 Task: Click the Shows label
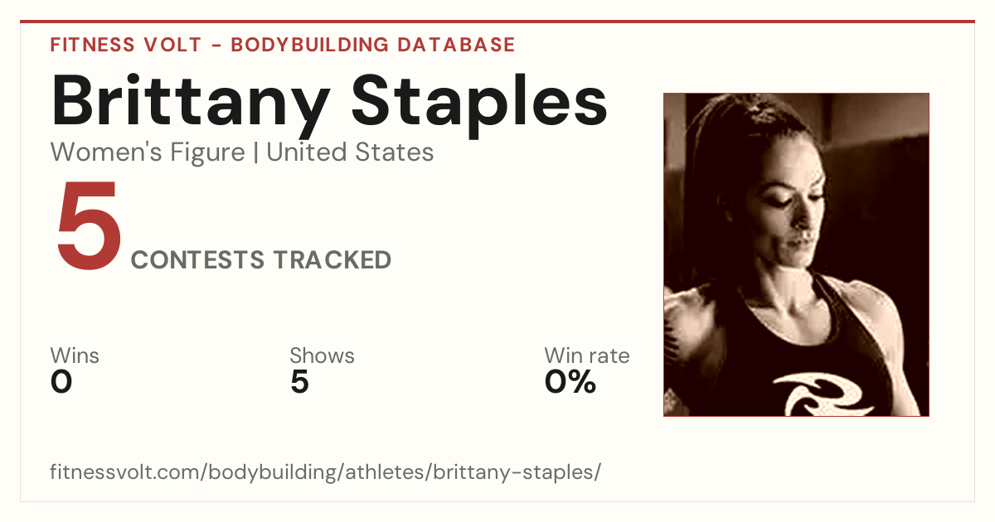coord(322,355)
